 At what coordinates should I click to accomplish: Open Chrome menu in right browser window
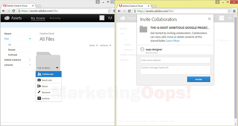click(235, 11)
